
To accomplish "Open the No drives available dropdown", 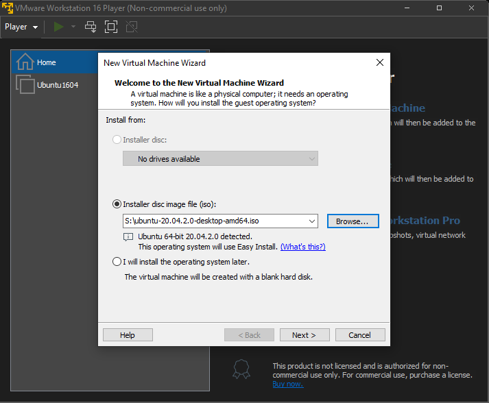I will tap(220, 158).
